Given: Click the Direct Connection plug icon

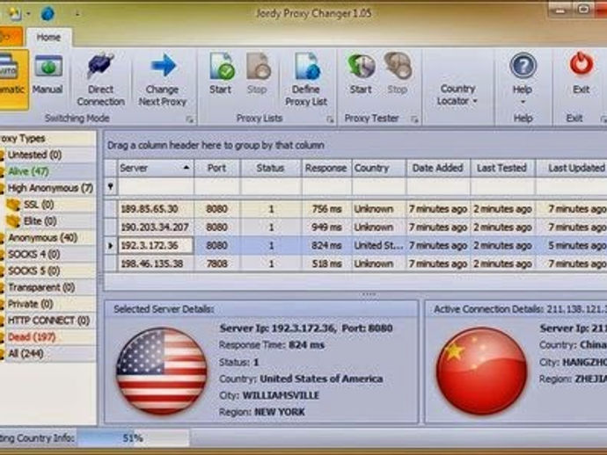Looking at the screenshot, I should [x=100, y=65].
